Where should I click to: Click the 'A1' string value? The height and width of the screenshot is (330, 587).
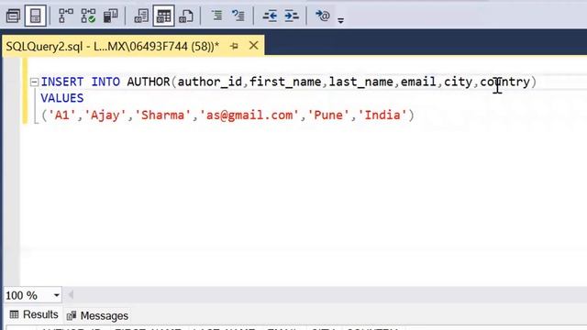point(62,115)
